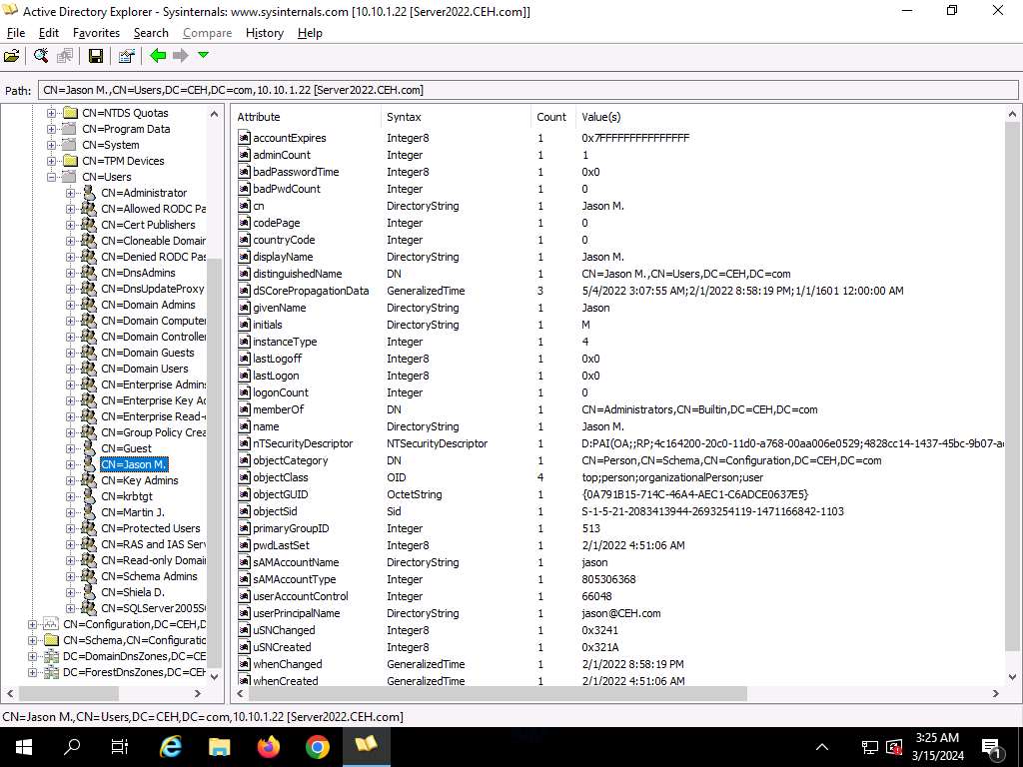Click the object Properties toolbar icon
Viewport: 1023px width, 767px height.
coord(126,56)
